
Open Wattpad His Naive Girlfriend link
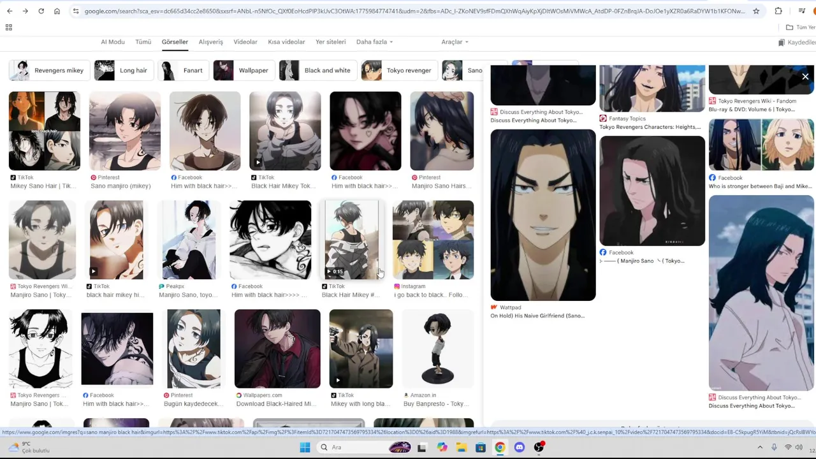[537, 316]
